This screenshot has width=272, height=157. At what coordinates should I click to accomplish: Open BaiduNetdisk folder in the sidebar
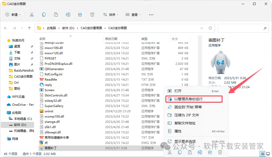[24, 70]
